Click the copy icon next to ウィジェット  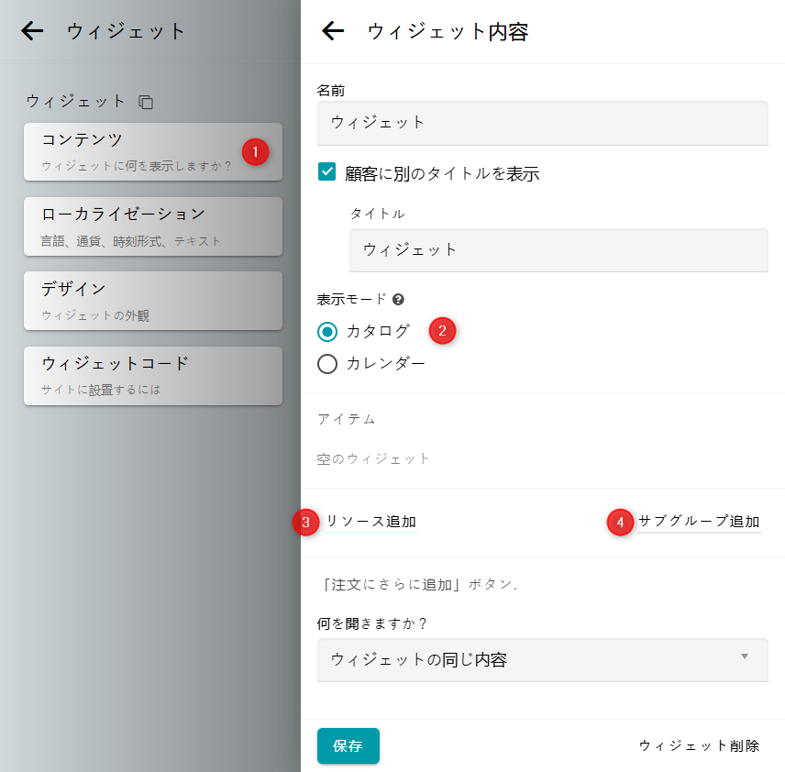click(x=146, y=102)
